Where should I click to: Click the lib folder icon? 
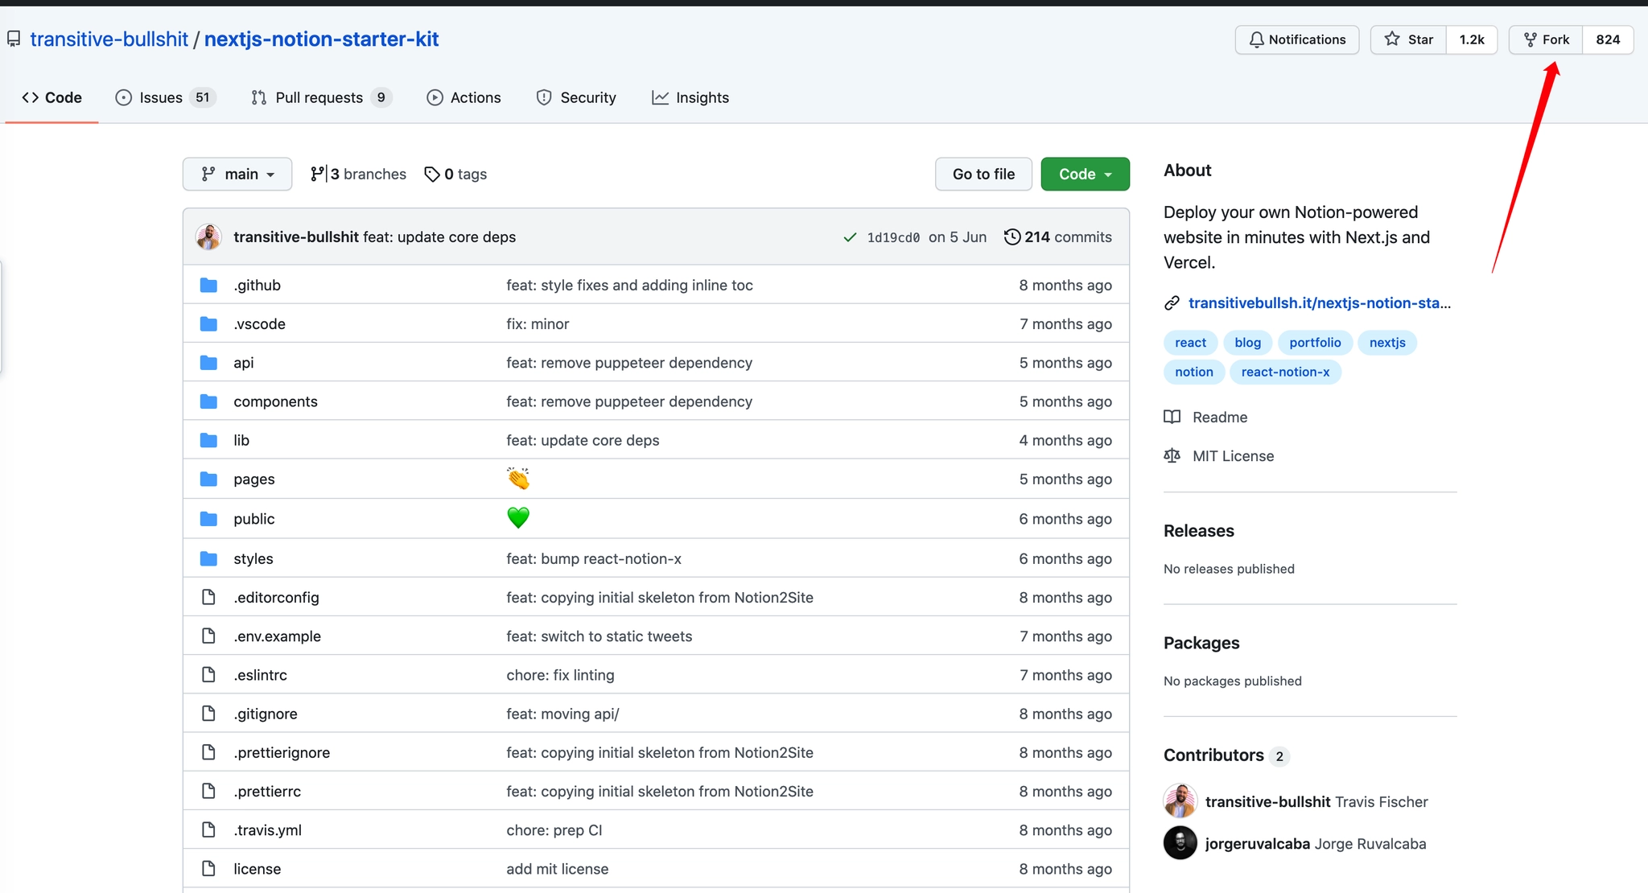point(208,440)
